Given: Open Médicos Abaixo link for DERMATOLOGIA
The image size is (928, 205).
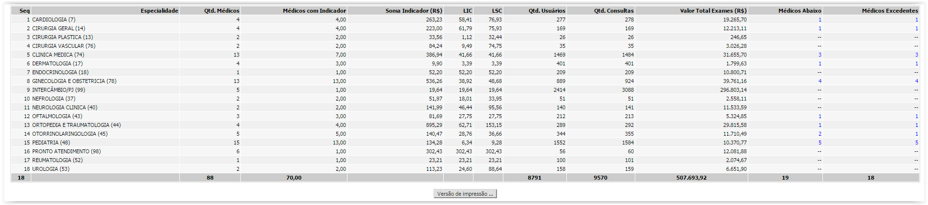Looking at the screenshot, I should (820, 63).
